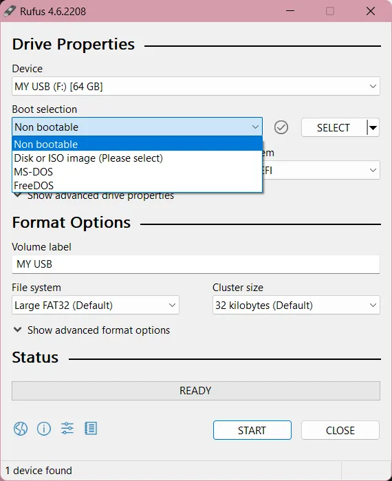Screen dimensions: 392x481
Task: Open the About info icon
Action: (44, 429)
